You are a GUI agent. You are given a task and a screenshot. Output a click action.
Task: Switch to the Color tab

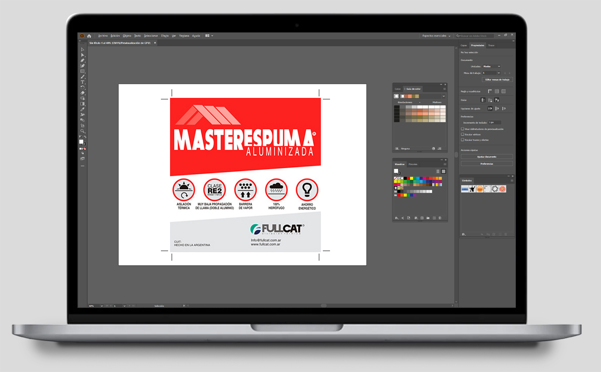397,89
